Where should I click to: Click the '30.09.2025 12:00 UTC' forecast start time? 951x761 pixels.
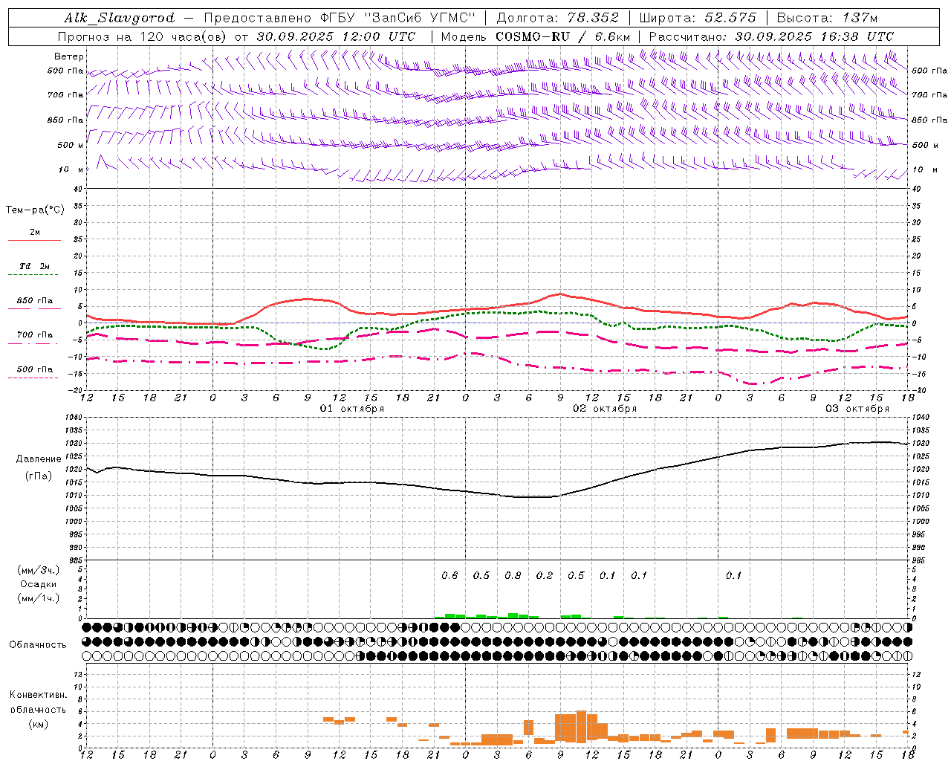point(336,36)
